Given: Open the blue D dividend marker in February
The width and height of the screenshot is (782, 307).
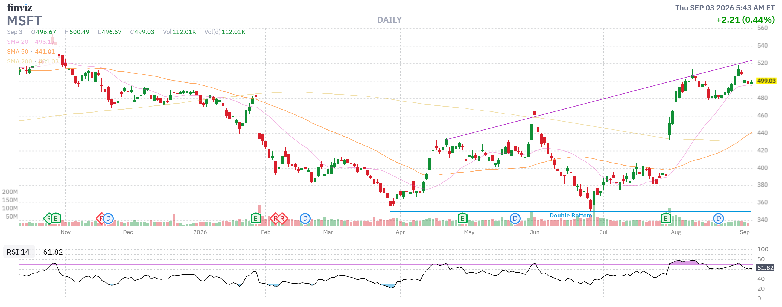Looking at the screenshot, I should pos(305,219).
